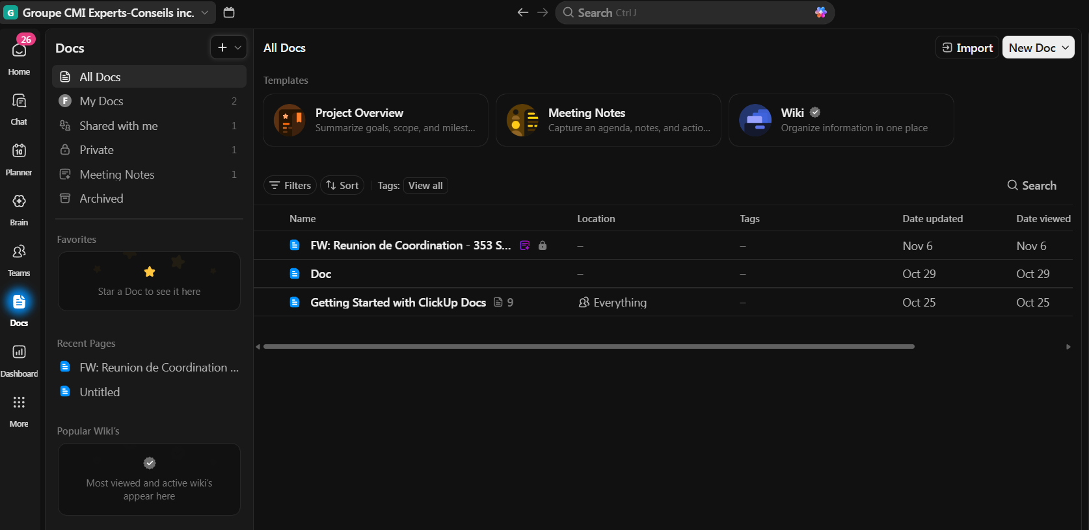This screenshot has height=530, width=1089.
Task: Click the More apps grid icon
Action: (x=19, y=403)
